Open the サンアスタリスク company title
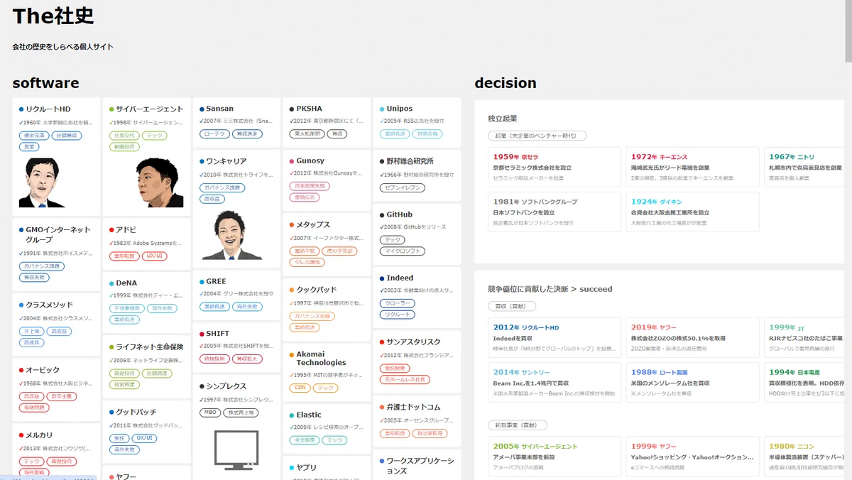 pyautogui.click(x=413, y=342)
